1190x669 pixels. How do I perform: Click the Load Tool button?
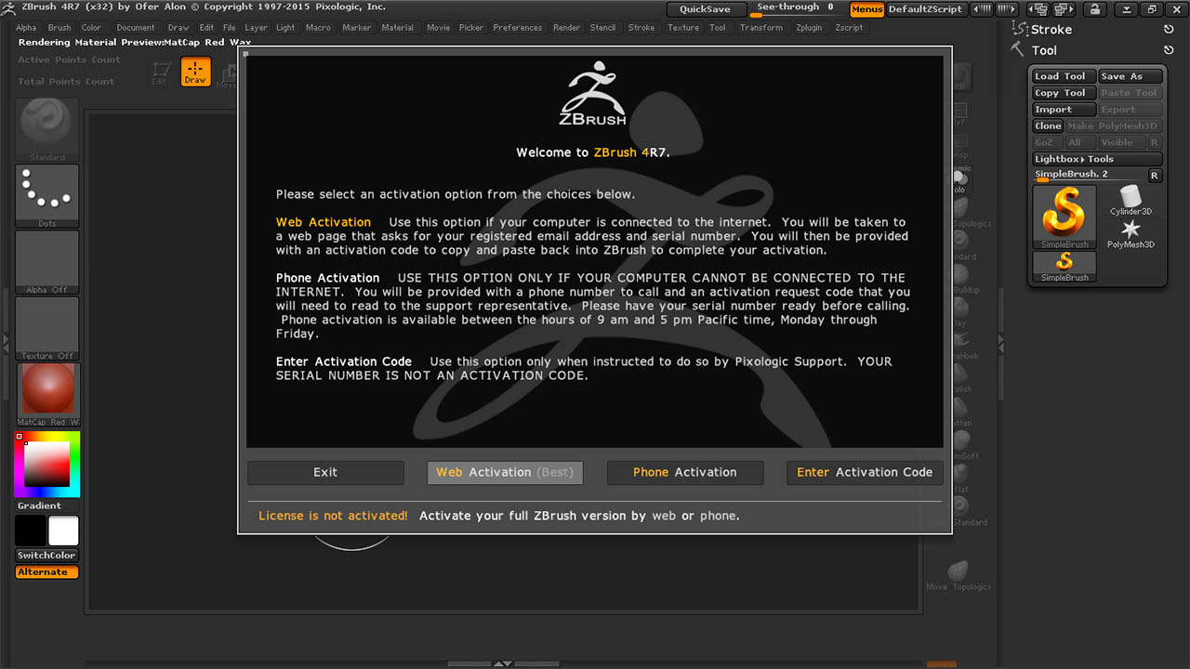(x=1064, y=76)
